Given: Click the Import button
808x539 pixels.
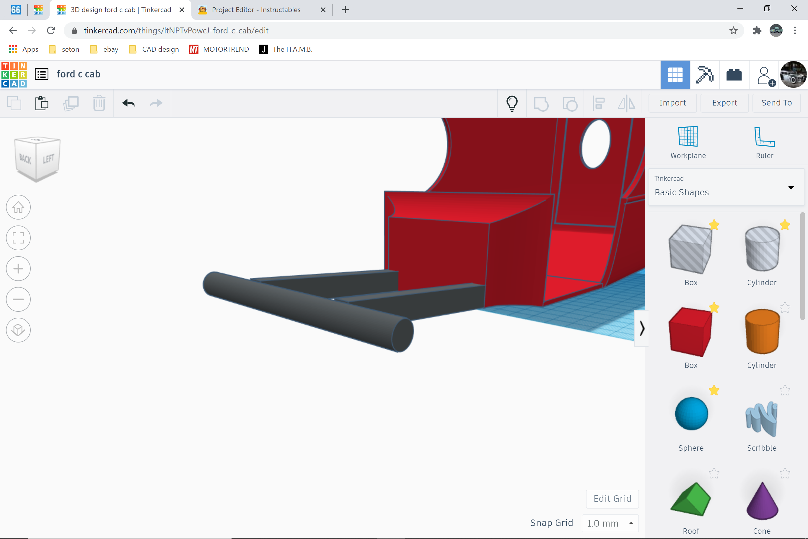Looking at the screenshot, I should pyautogui.click(x=672, y=103).
